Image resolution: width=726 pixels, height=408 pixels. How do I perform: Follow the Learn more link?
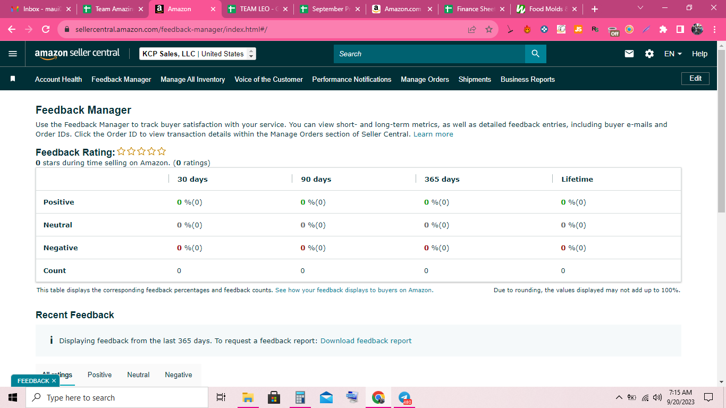(433, 134)
